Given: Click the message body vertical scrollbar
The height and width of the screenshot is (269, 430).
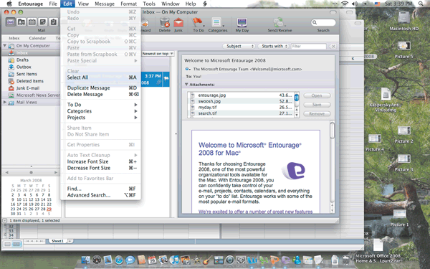Looking at the screenshot, I should [332, 167].
